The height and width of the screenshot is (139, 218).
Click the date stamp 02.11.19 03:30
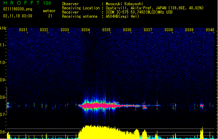(x=18, y=16)
